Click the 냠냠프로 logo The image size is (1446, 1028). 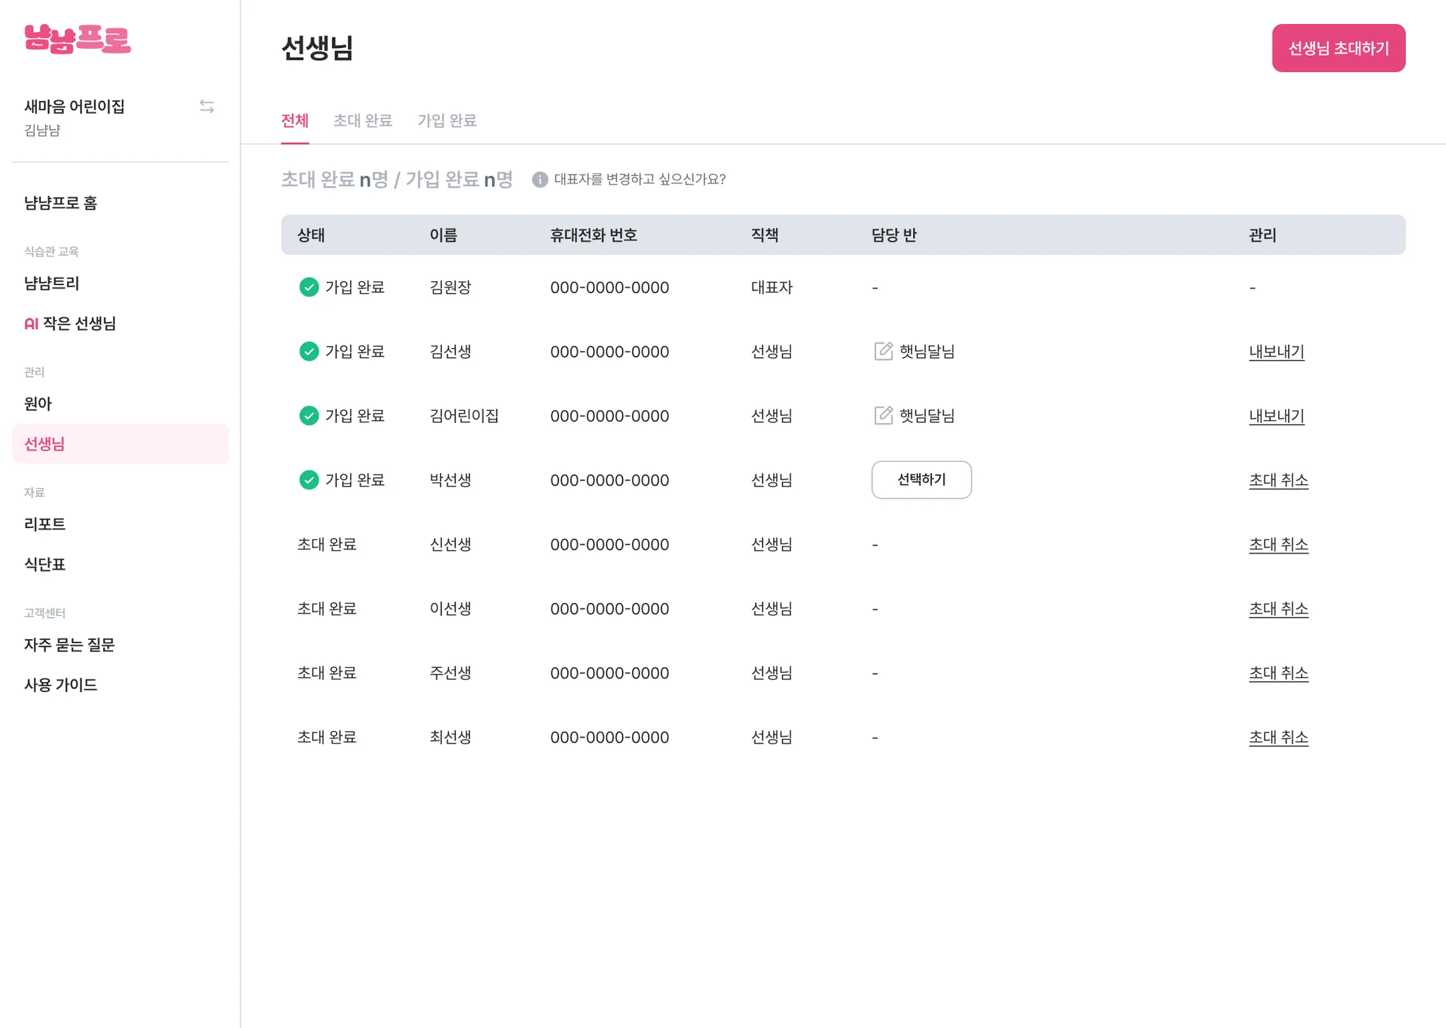click(78, 40)
